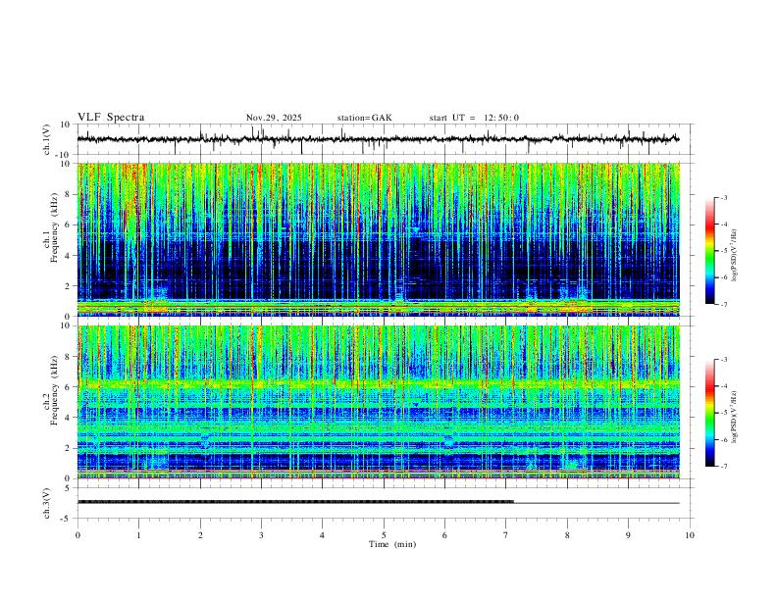Click the ch.2 'Frequency (kHz)' axis label

tap(55, 390)
